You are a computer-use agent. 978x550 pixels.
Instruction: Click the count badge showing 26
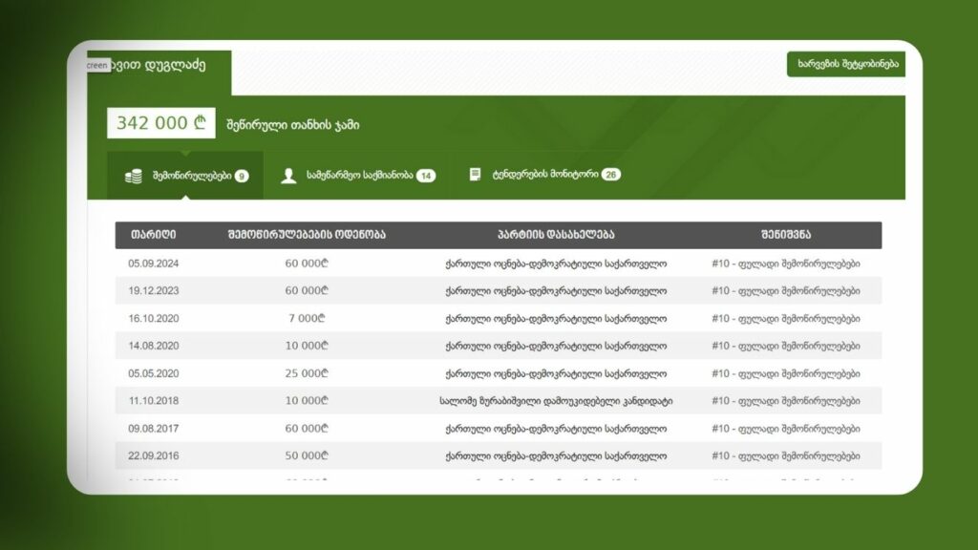[x=611, y=175]
